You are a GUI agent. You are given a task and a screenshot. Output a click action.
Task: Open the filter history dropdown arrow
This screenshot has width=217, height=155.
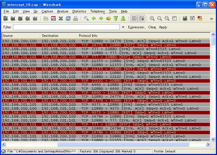click(123, 27)
